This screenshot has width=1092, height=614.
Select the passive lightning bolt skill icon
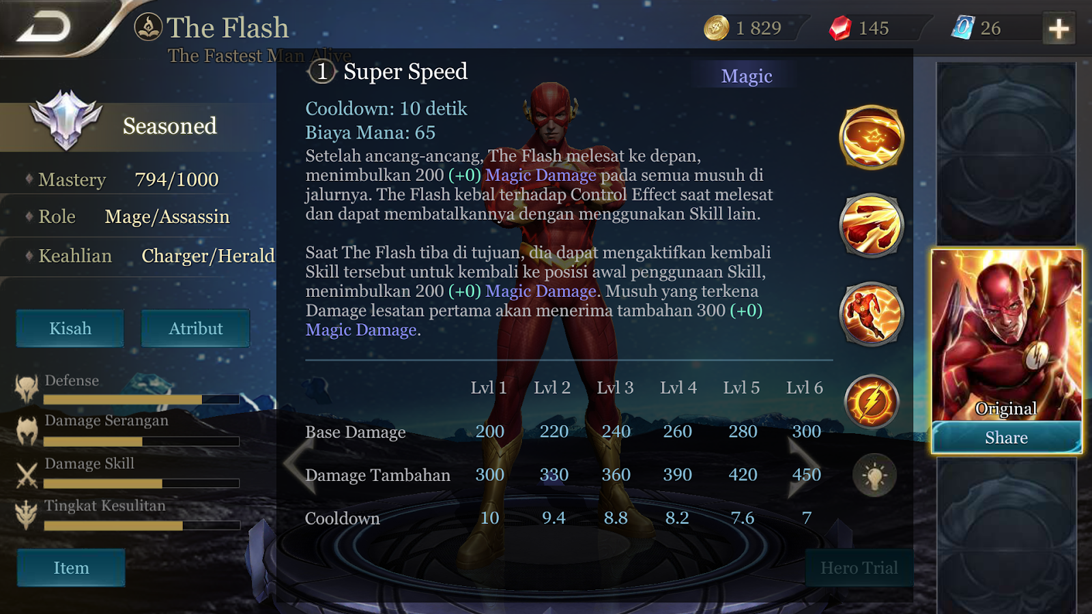(x=872, y=402)
